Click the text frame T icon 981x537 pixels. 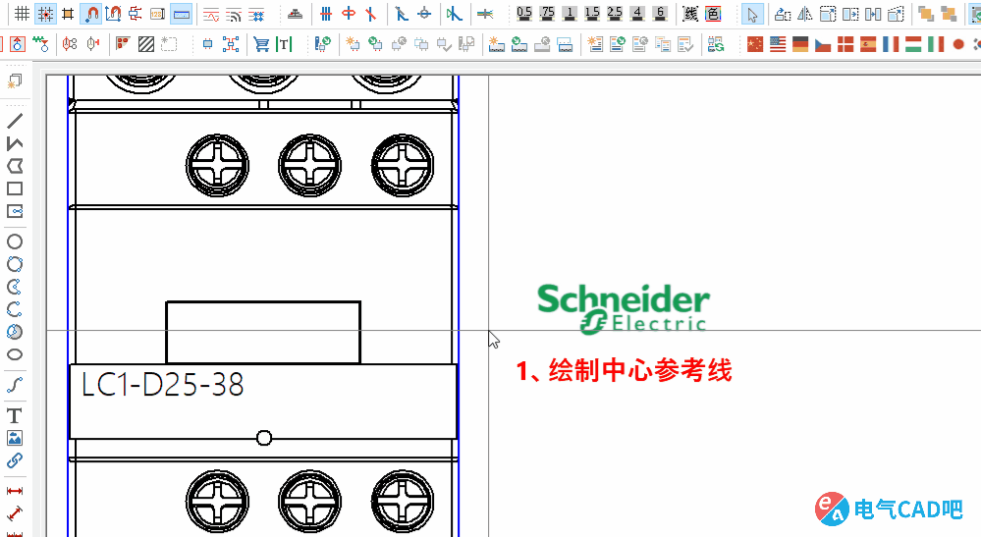coord(284,44)
